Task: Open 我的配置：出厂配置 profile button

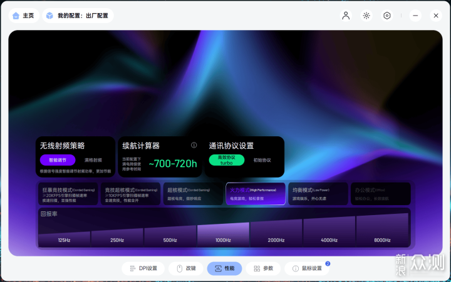Action: [x=78, y=16]
